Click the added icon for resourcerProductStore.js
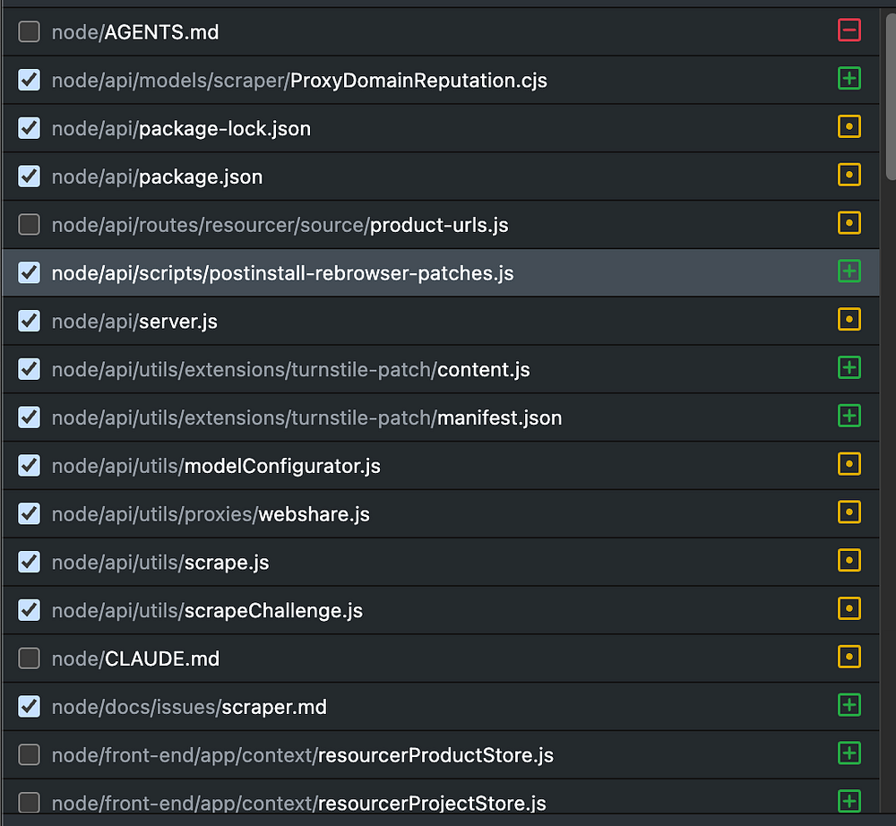Image resolution: width=896 pixels, height=826 pixels. point(849,754)
